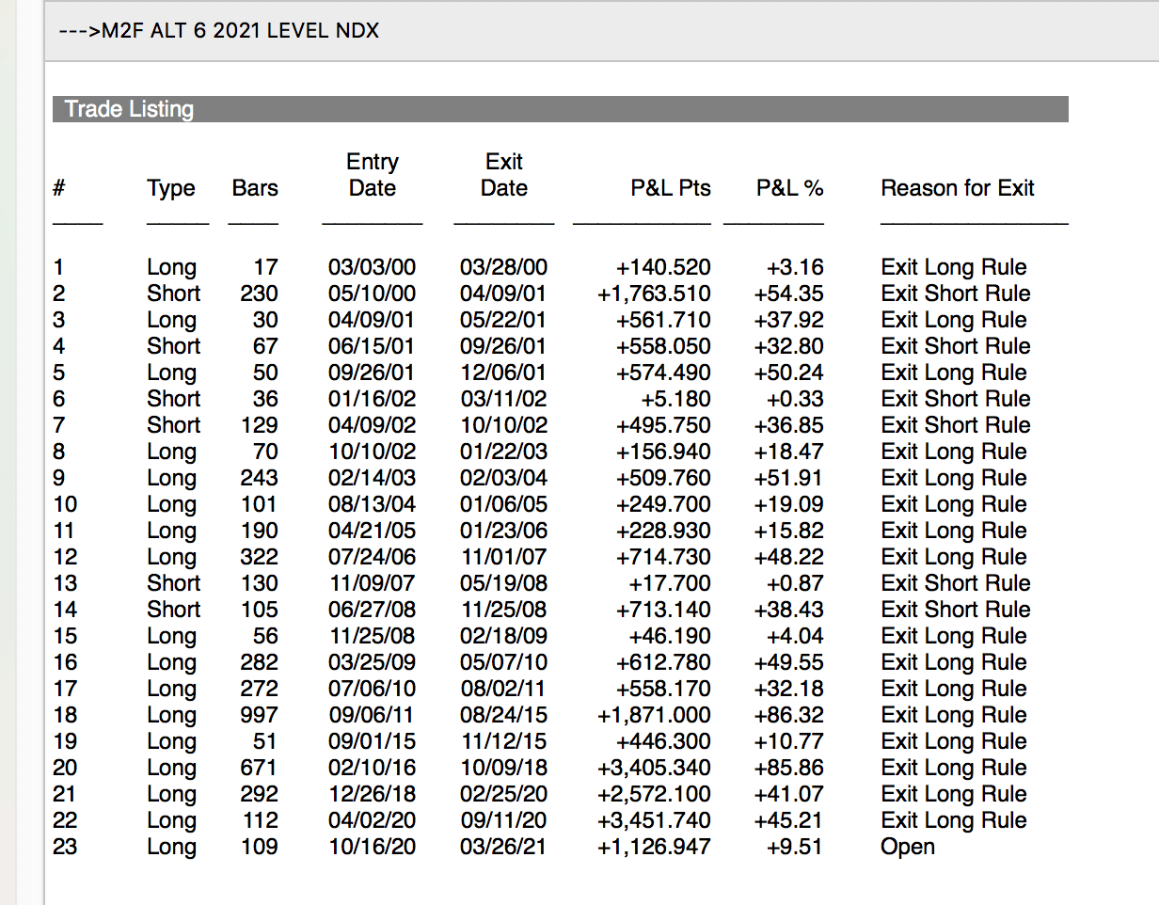Viewport: 1159px width, 905px height.
Task: Select the P&L Pts column header
Action: (670, 188)
